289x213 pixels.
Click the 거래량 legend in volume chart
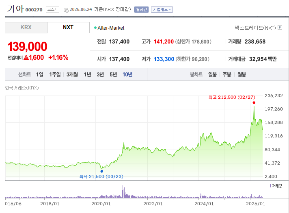pyautogui.click(x=276, y=186)
